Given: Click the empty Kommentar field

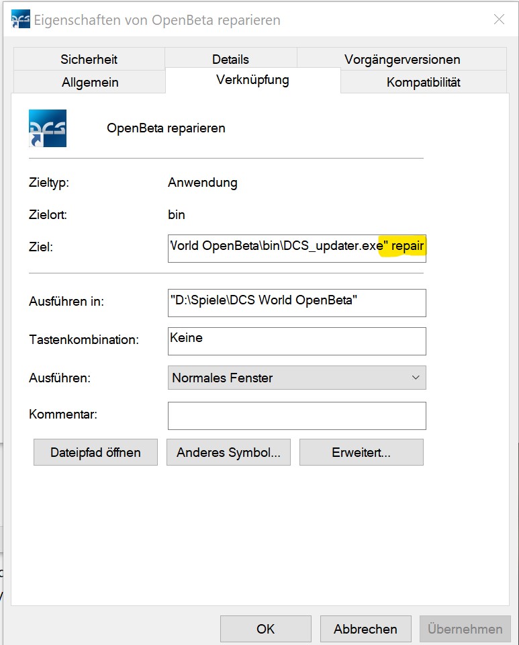Looking at the screenshot, I should (296, 415).
